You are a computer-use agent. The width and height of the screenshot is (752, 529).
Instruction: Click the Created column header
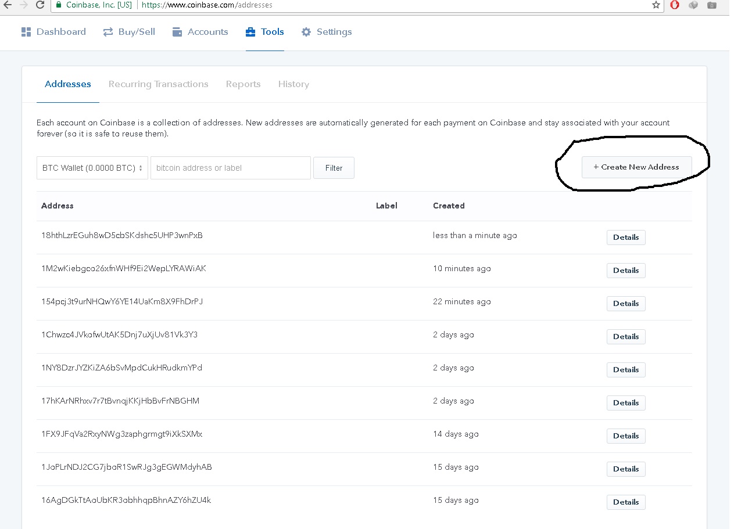pyautogui.click(x=449, y=206)
